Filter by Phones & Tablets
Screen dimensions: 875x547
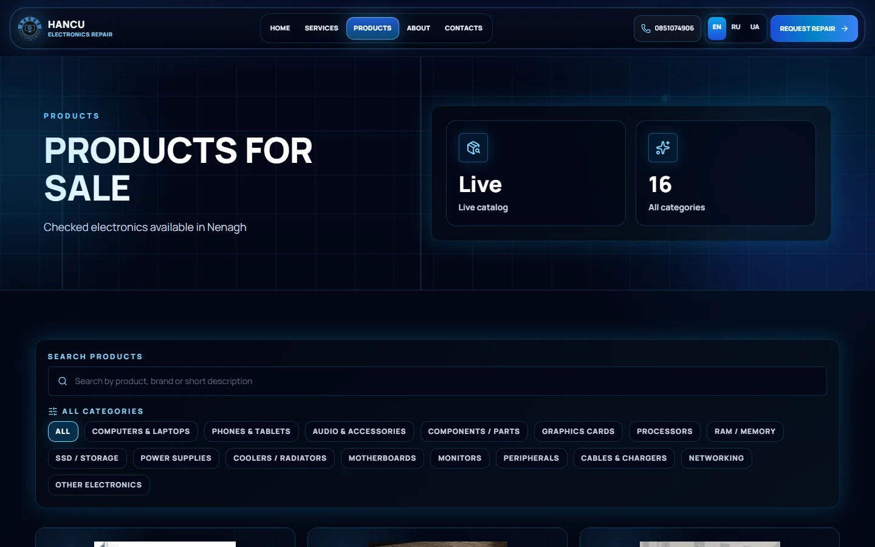coord(251,432)
